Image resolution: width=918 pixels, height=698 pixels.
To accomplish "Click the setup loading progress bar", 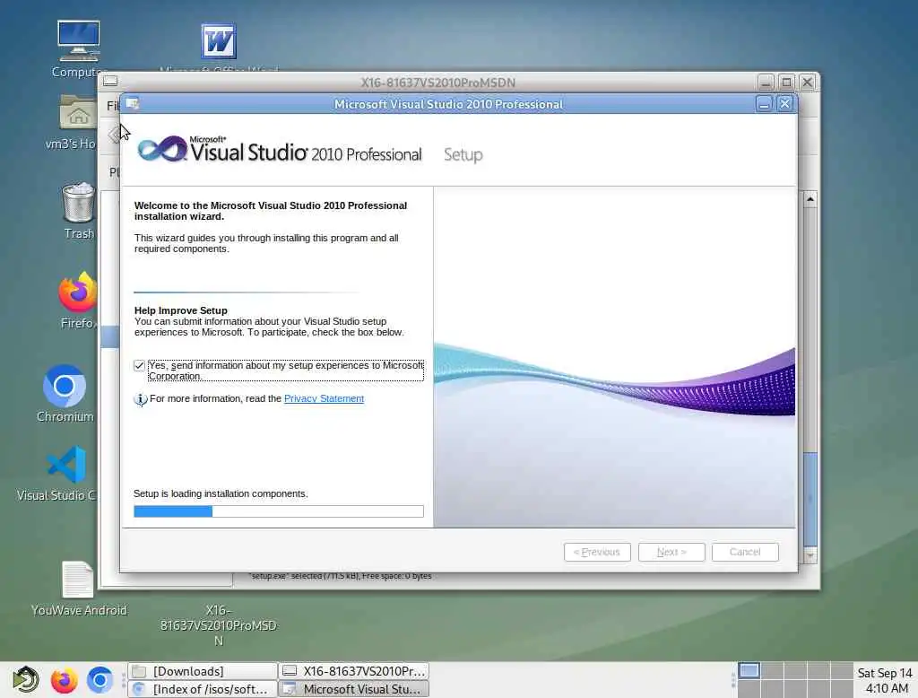I will 279,511.
